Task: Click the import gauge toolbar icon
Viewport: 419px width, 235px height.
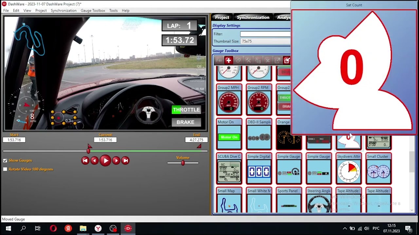Action: 287,60
